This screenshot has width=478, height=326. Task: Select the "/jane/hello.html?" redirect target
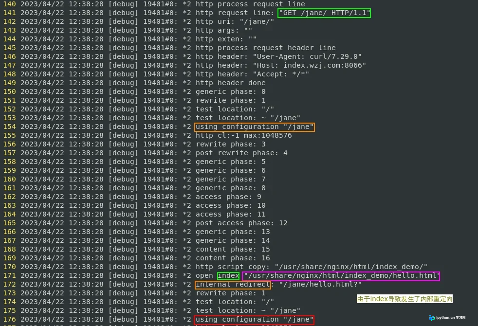[x=320, y=284]
